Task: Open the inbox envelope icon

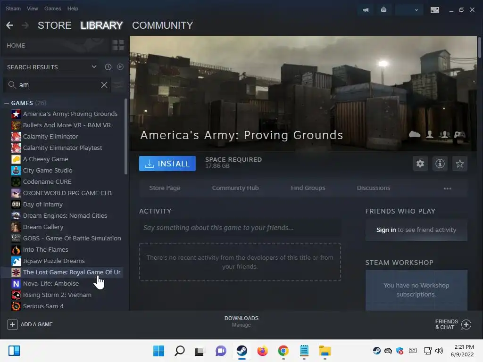Action: [383, 10]
